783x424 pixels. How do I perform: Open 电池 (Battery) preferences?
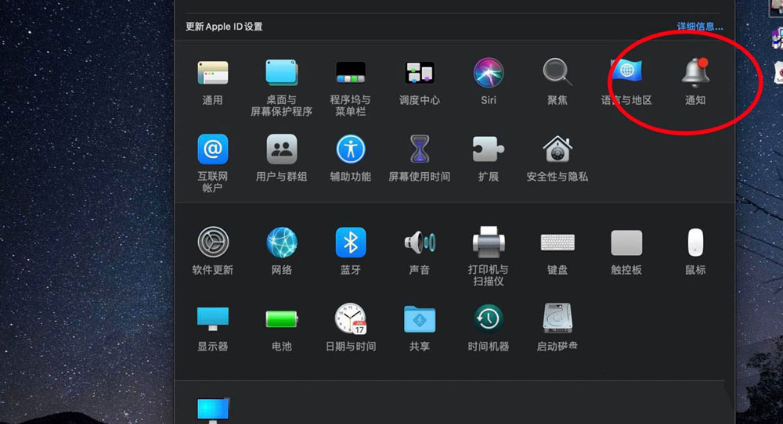point(282,318)
